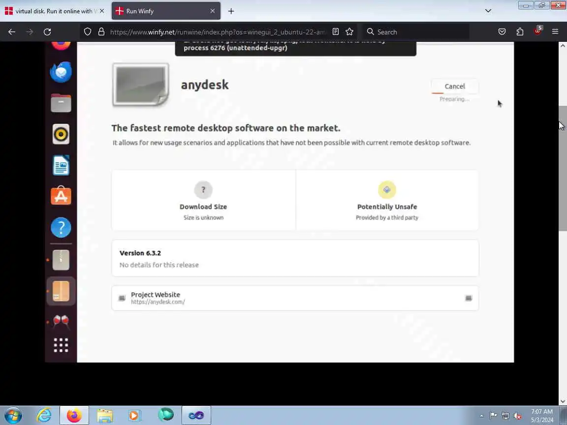Close the virtual disk tab
Screen dimensions: 567x425
click(102, 11)
